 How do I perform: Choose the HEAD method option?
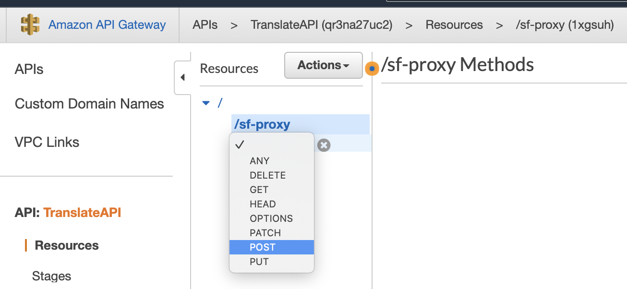tap(263, 204)
